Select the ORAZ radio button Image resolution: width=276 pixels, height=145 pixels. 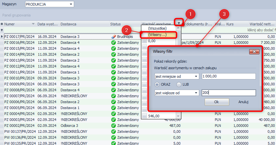tap(157, 85)
